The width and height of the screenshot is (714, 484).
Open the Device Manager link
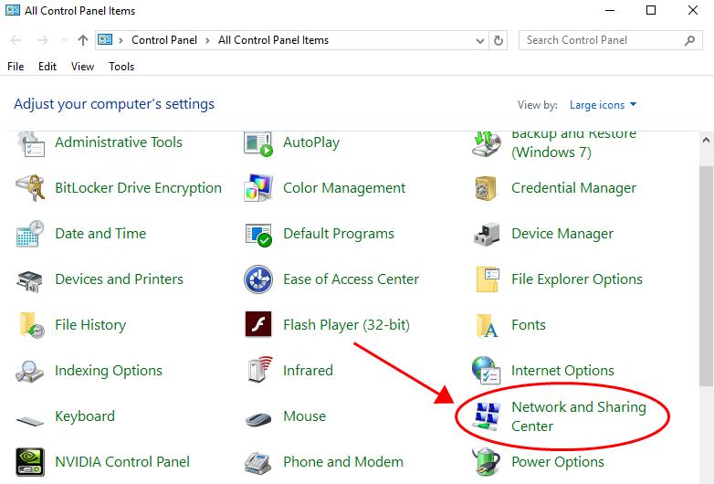pyautogui.click(x=562, y=234)
